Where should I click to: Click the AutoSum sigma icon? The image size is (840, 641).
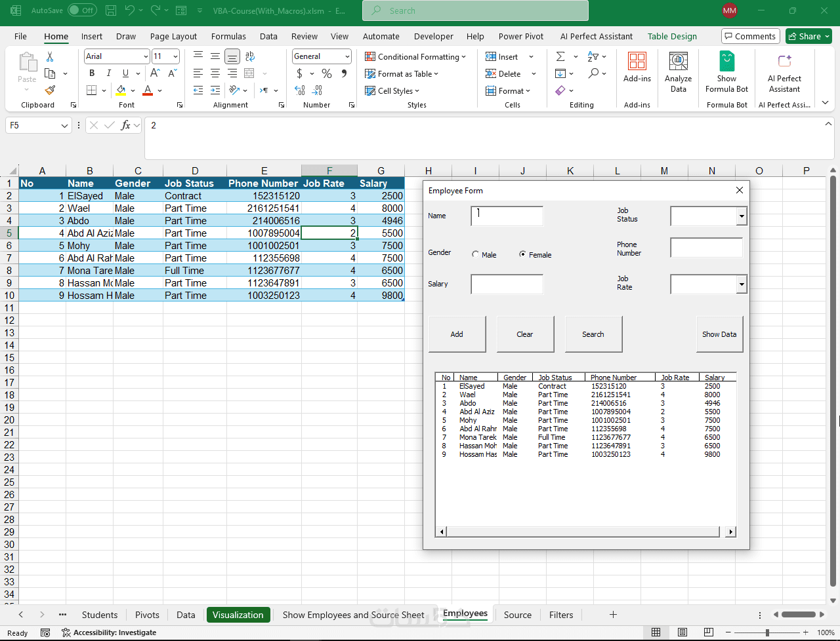click(560, 57)
